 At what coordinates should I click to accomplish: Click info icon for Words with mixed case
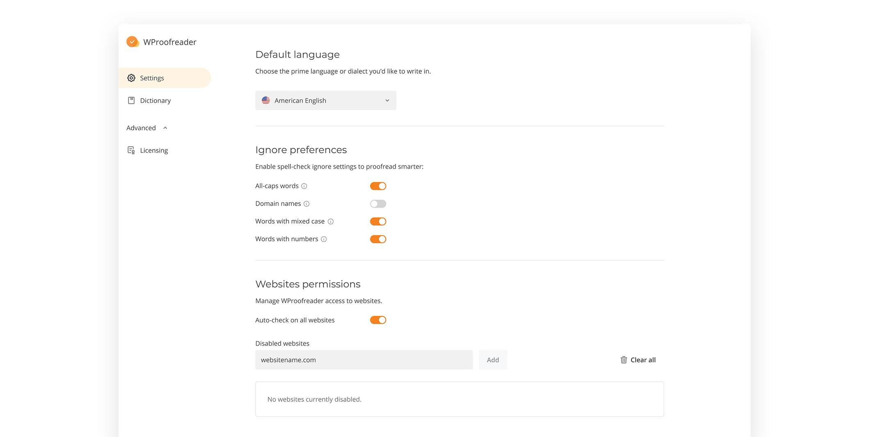(331, 222)
